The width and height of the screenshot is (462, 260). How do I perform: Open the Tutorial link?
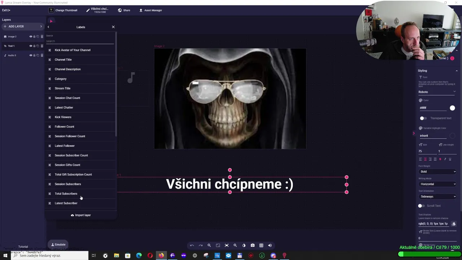[x=23, y=247]
